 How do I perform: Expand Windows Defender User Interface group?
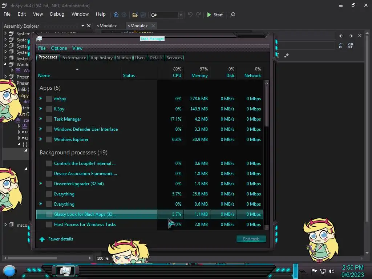point(40,129)
